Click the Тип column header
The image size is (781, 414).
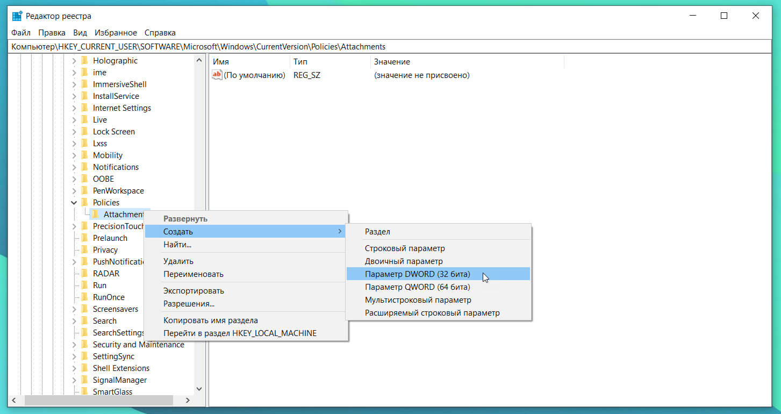[330, 62]
